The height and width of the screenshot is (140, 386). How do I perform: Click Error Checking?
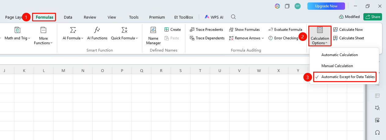pyautogui.click(x=284, y=38)
